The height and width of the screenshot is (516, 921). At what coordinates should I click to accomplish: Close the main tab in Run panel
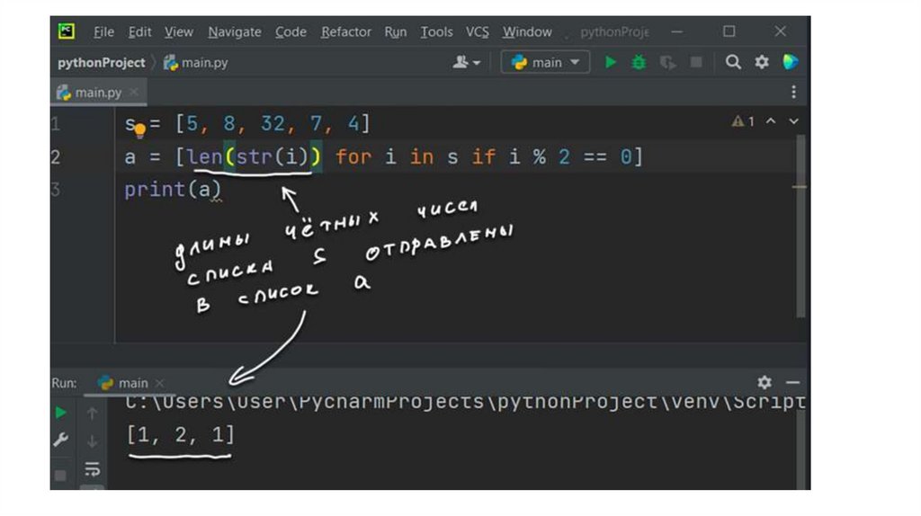click(159, 383)
